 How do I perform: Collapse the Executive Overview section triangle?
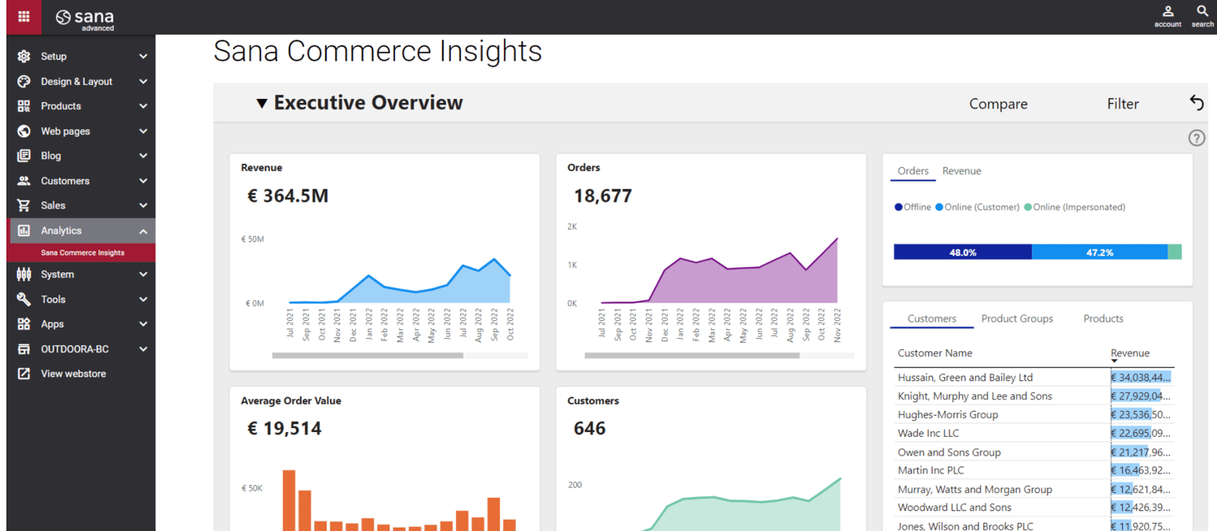pos(261,104)
